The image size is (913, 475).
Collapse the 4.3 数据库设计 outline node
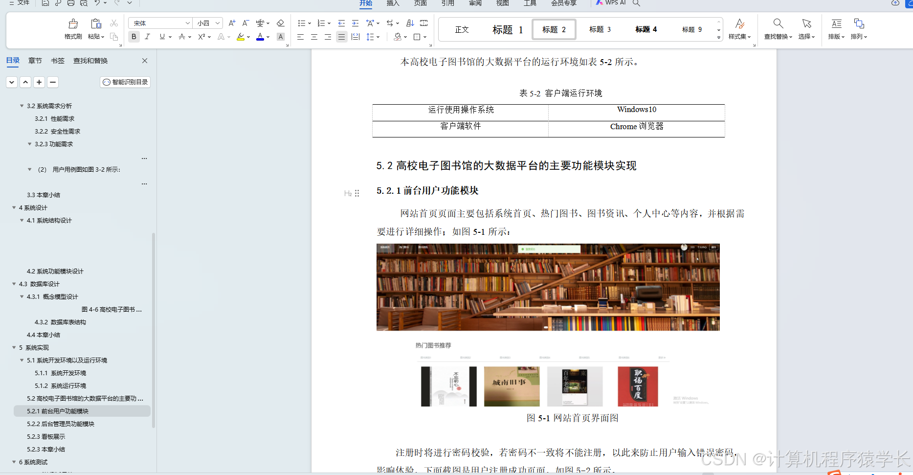click(x=14, y=284)
